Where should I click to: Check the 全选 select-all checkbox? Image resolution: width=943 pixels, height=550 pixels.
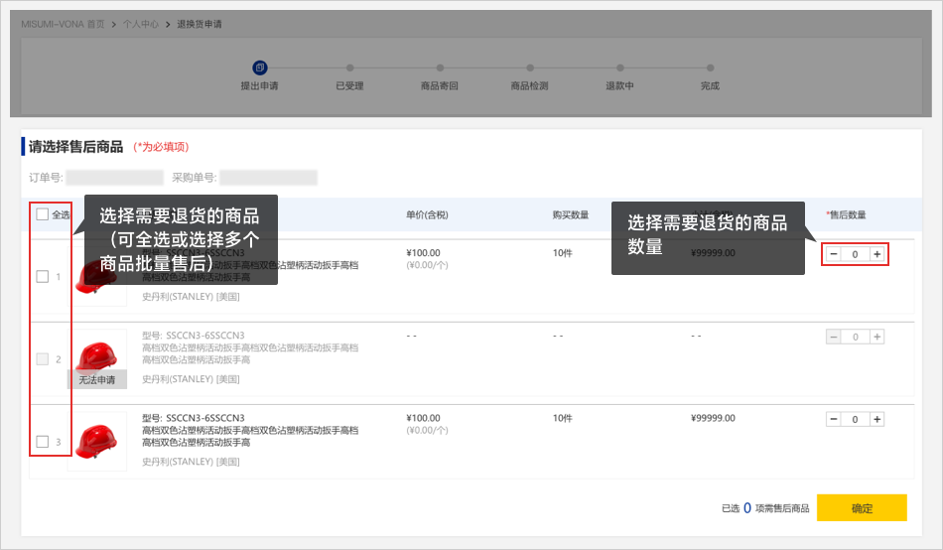coord(43,214)
